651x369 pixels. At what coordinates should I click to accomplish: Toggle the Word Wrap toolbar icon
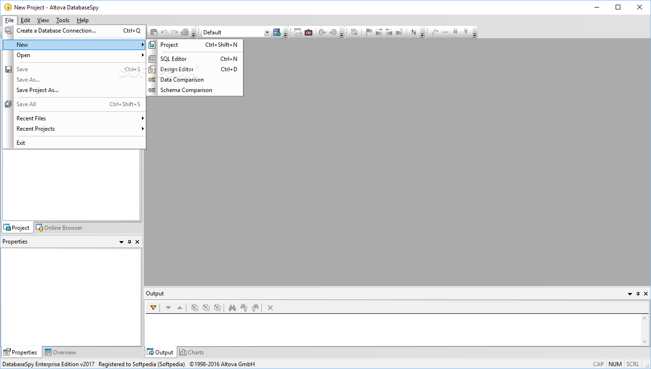click(354, 32)
